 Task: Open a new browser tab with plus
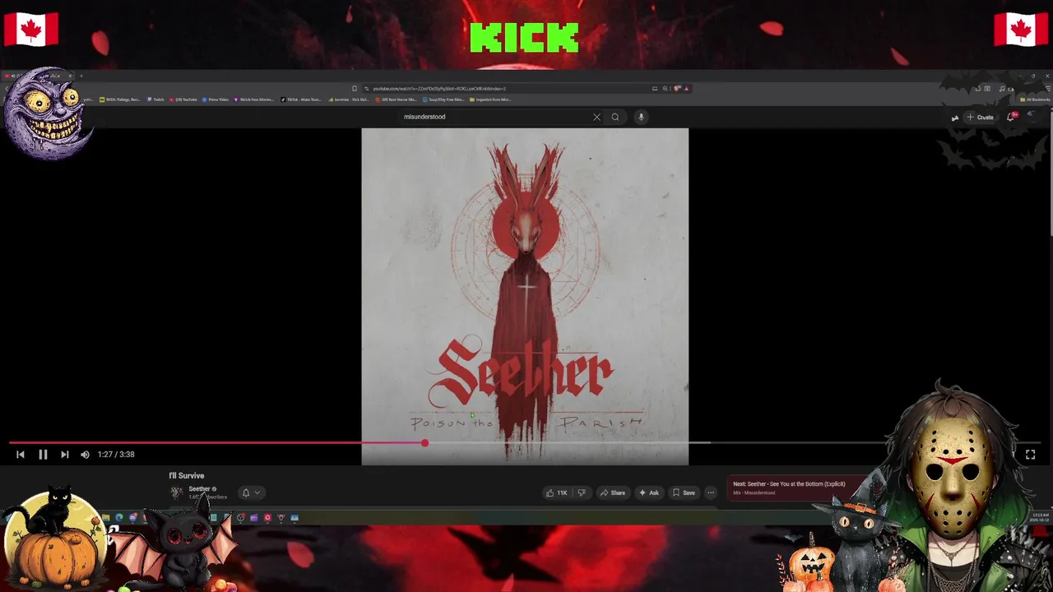click(x=81, y=76)
